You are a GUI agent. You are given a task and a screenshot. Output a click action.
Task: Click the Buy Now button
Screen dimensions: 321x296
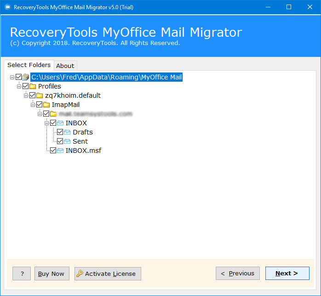pyautogui.click(x=52, y=274)
